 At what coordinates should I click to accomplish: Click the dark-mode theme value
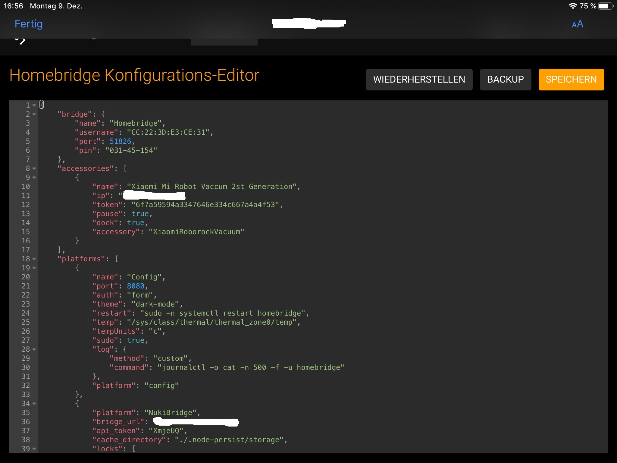(x=155, y=304)
